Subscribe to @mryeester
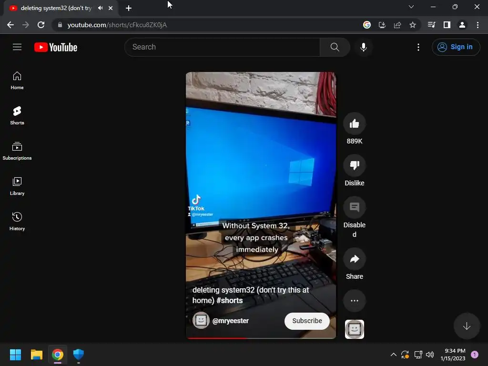This screenshot has height=366, width=488. pyautogui.click(x=307, y=321)
